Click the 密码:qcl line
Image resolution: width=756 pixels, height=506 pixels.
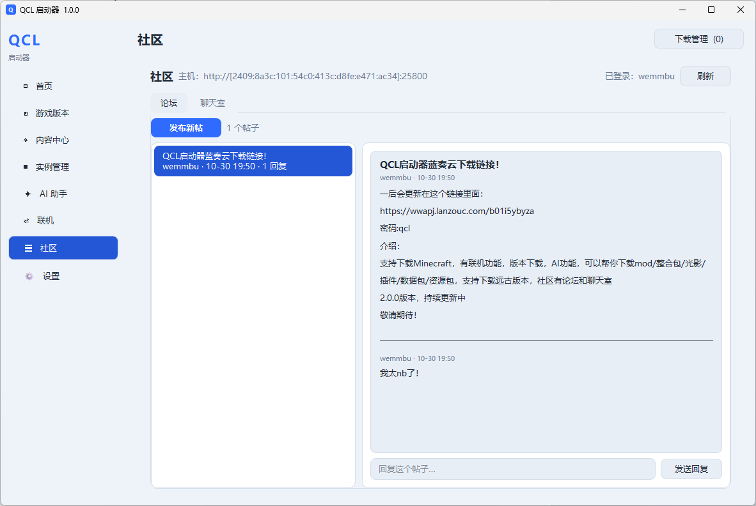(x=395, y=228)
